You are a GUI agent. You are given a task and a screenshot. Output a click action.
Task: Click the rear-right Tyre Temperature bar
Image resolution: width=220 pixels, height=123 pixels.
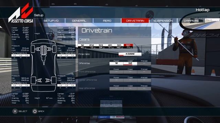66,85
